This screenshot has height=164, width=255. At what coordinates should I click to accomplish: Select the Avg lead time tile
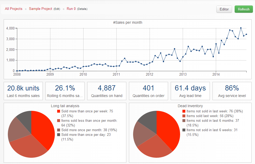click(x=190, y=91)
